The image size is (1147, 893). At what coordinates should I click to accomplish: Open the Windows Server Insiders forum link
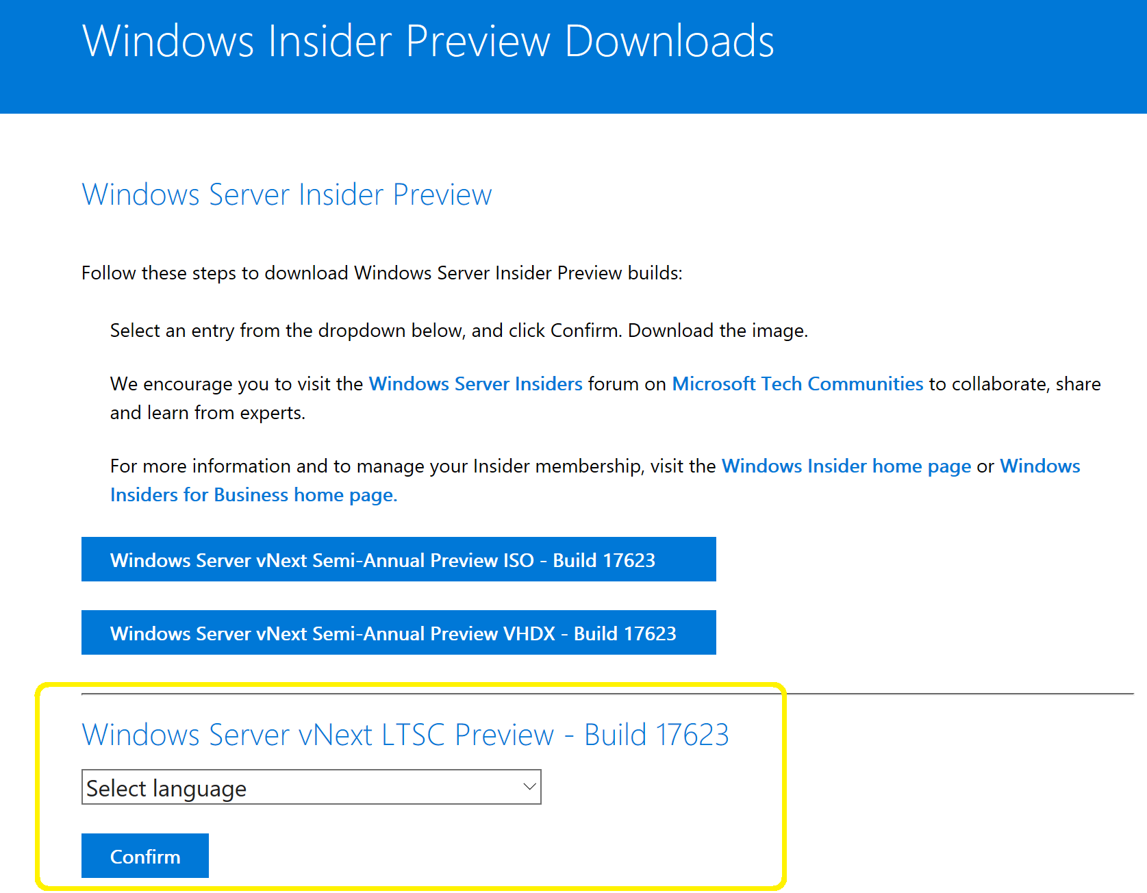pos(475,383)
